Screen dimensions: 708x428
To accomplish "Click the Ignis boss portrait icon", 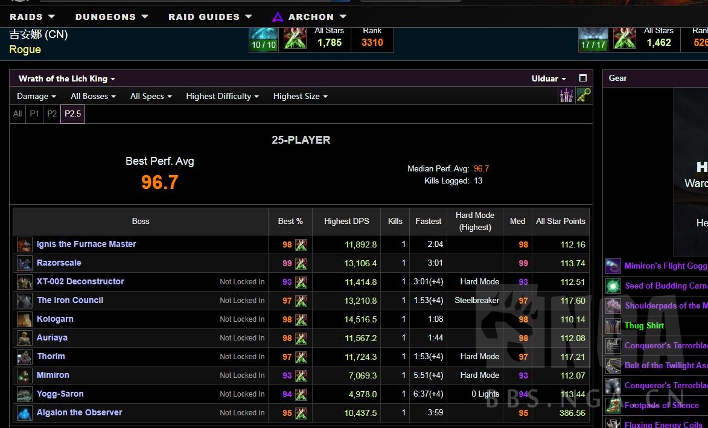I will pyautogui.click(x=24, y=244).
